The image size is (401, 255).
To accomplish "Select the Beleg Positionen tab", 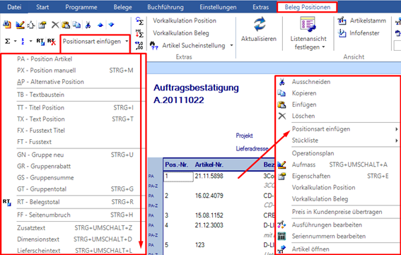I will point(307,7).
